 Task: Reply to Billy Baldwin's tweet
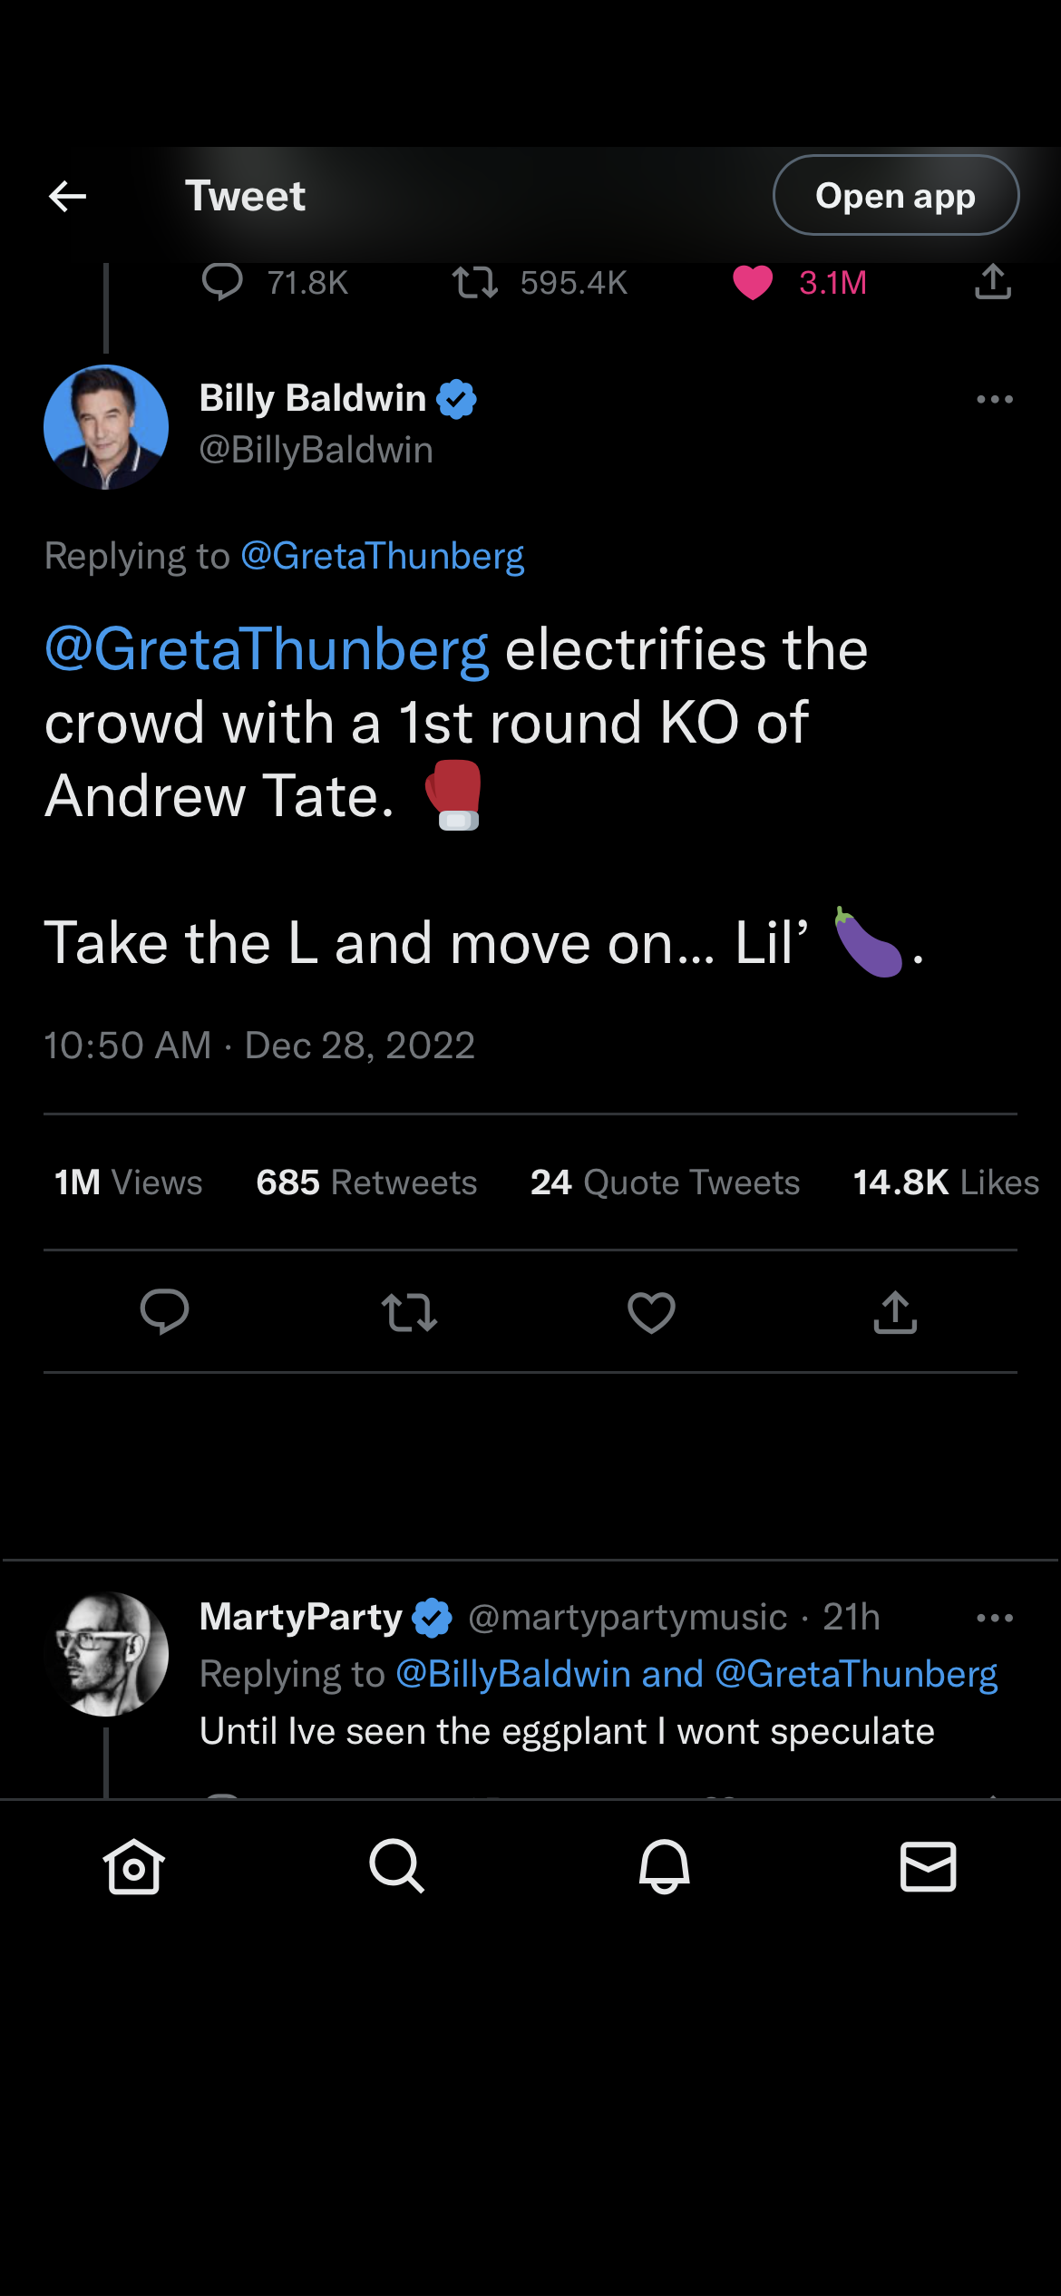coord(164,1312)
